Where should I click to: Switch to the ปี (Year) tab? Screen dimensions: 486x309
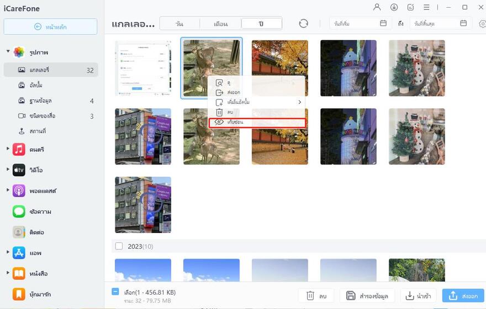(x=261, y=24)
